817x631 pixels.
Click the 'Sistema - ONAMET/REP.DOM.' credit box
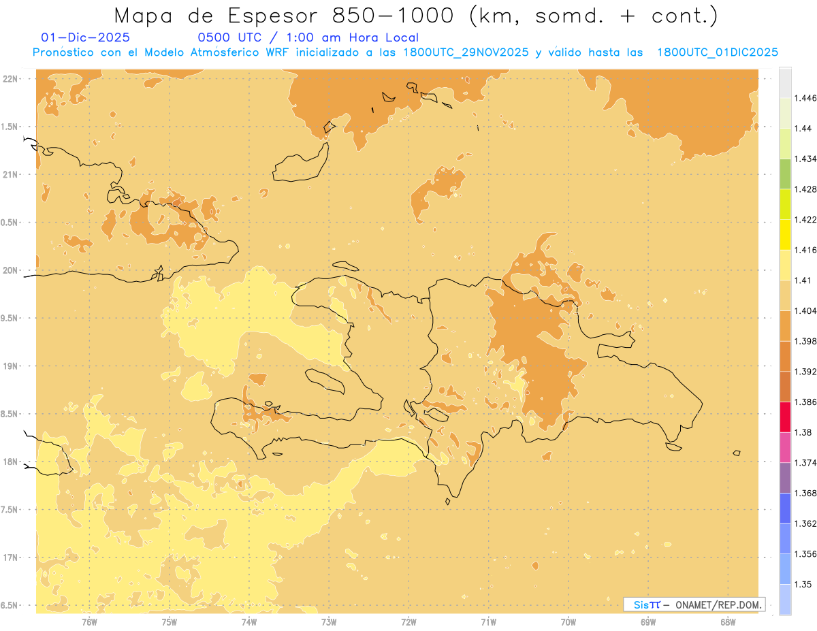coord(694,604)
